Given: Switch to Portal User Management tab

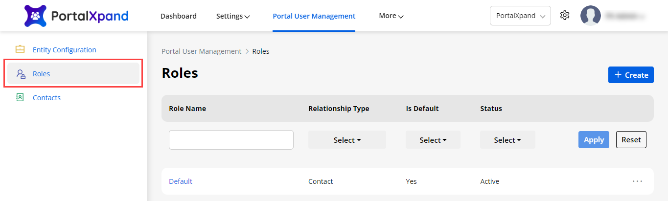Looking at the screenshot, I should click(x=314, y=16).
